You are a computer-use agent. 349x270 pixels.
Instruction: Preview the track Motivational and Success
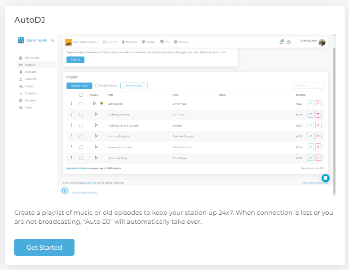tap(96, 125)
